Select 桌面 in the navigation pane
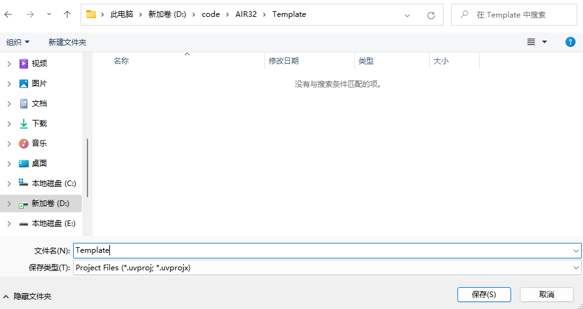 [x=39, y=164]
